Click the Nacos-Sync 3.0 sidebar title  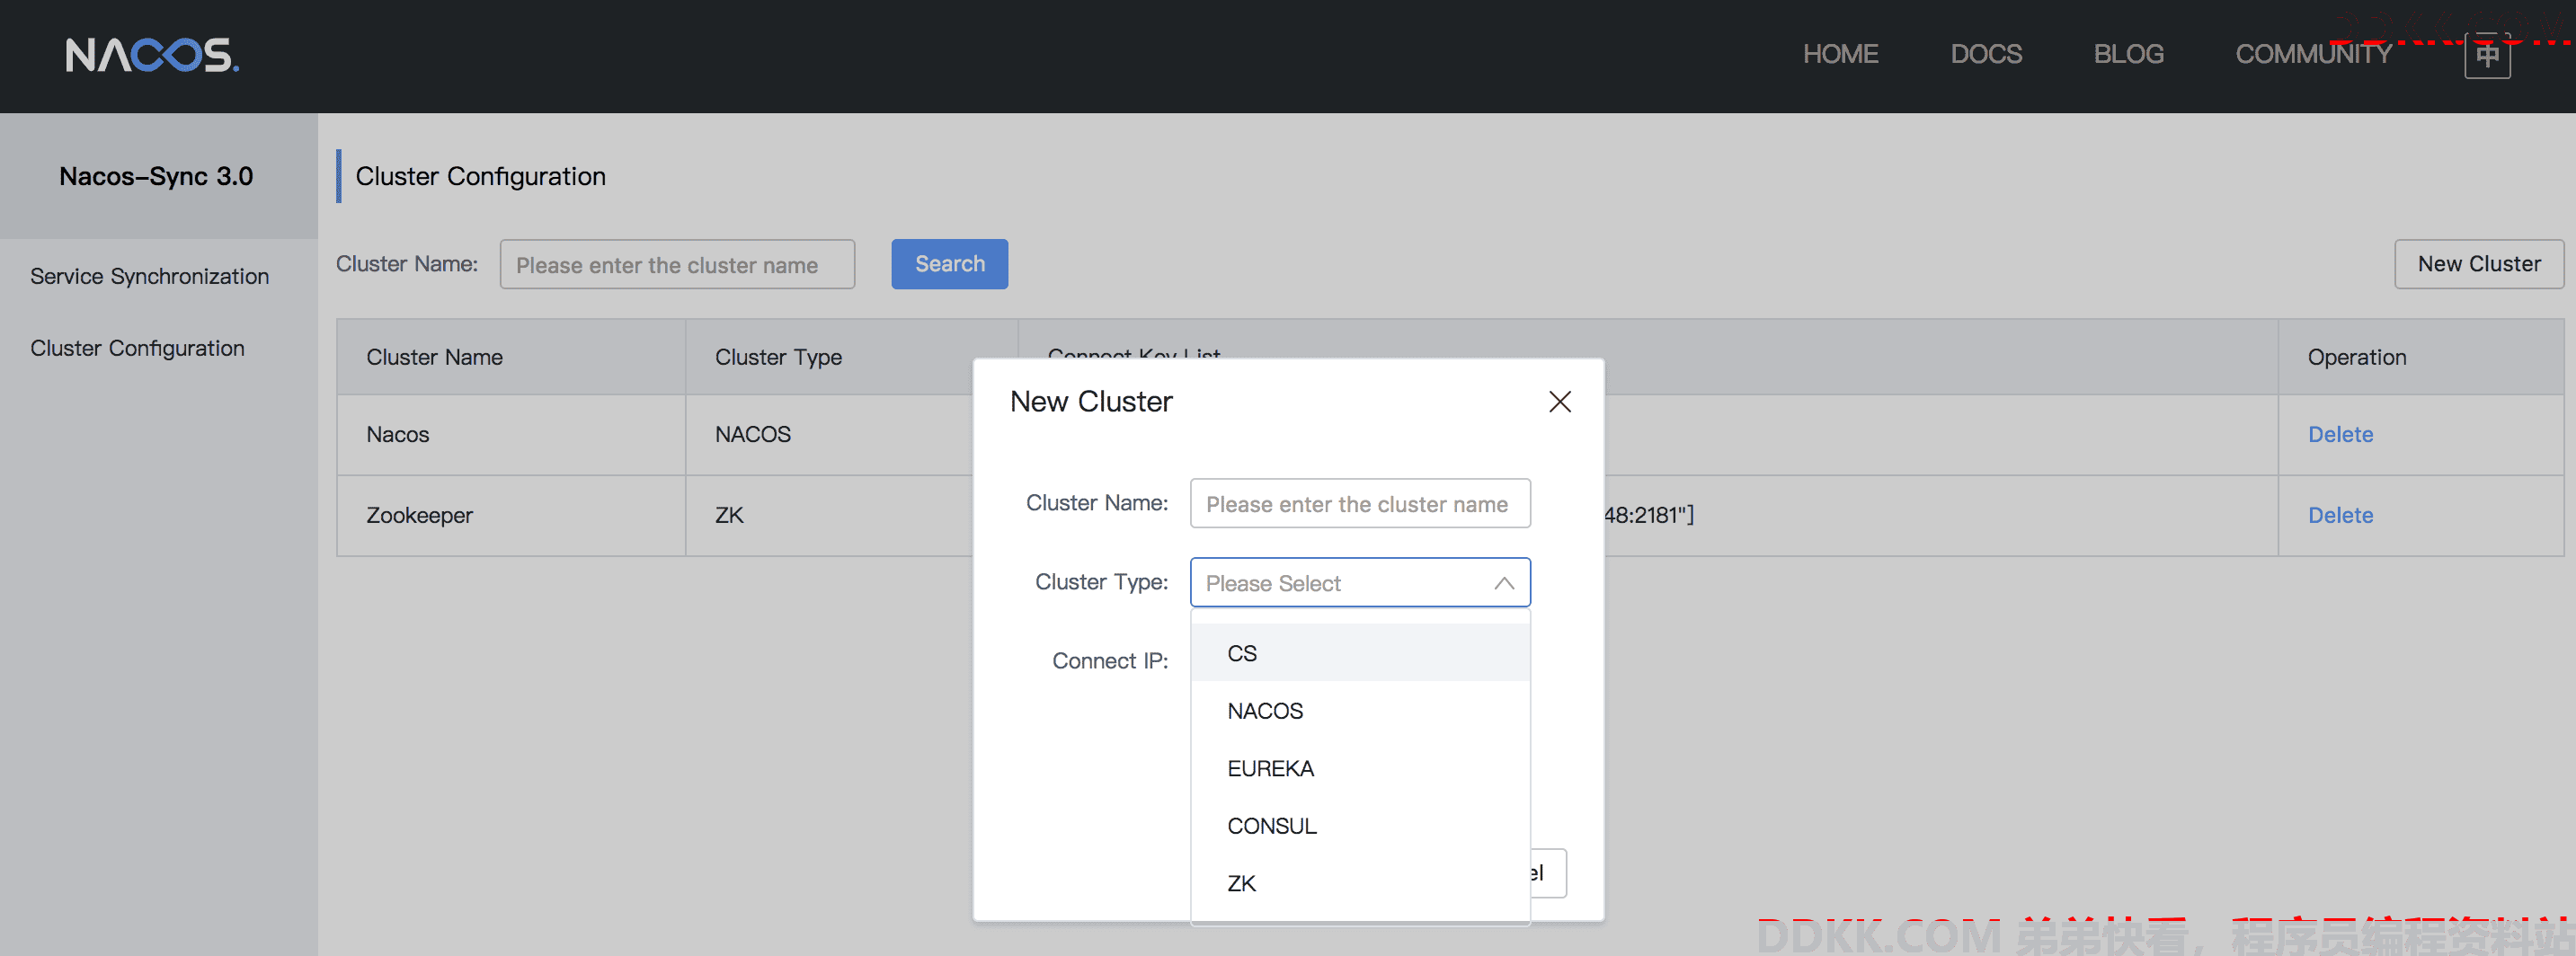156,176
